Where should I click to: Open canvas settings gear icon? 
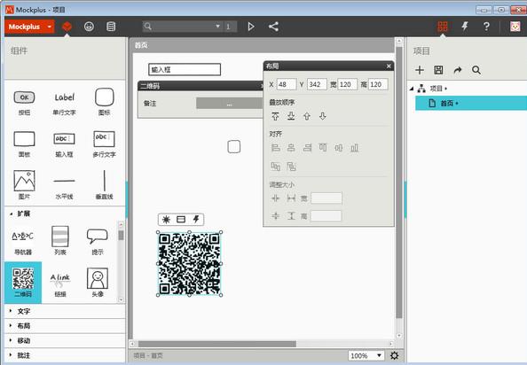point(395,355)
